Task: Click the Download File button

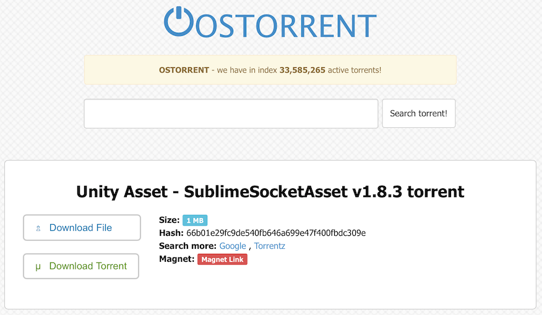Action: (x=82, y=228)
